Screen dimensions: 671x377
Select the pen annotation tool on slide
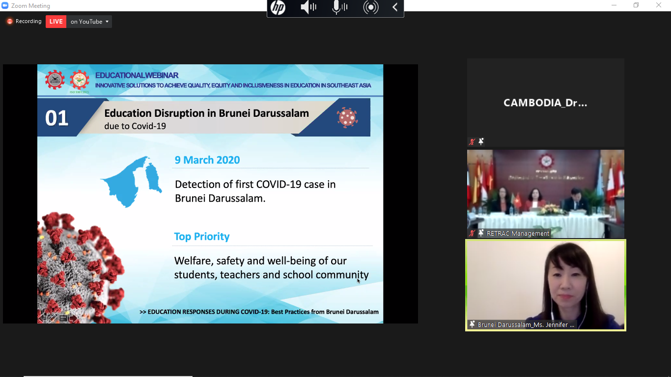pos(53,318)
